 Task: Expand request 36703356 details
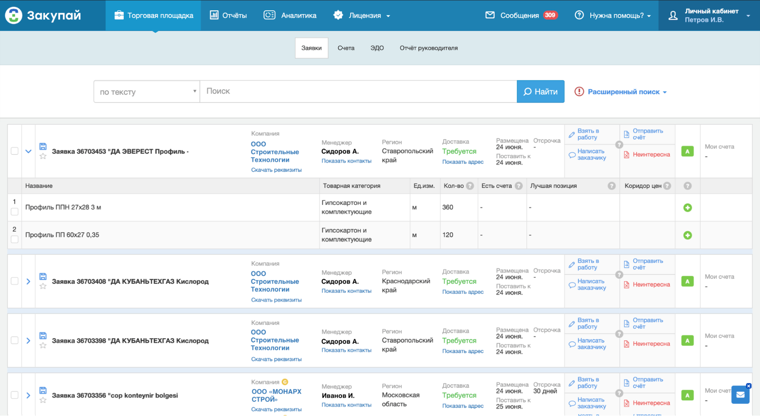(x=29, y=395)
